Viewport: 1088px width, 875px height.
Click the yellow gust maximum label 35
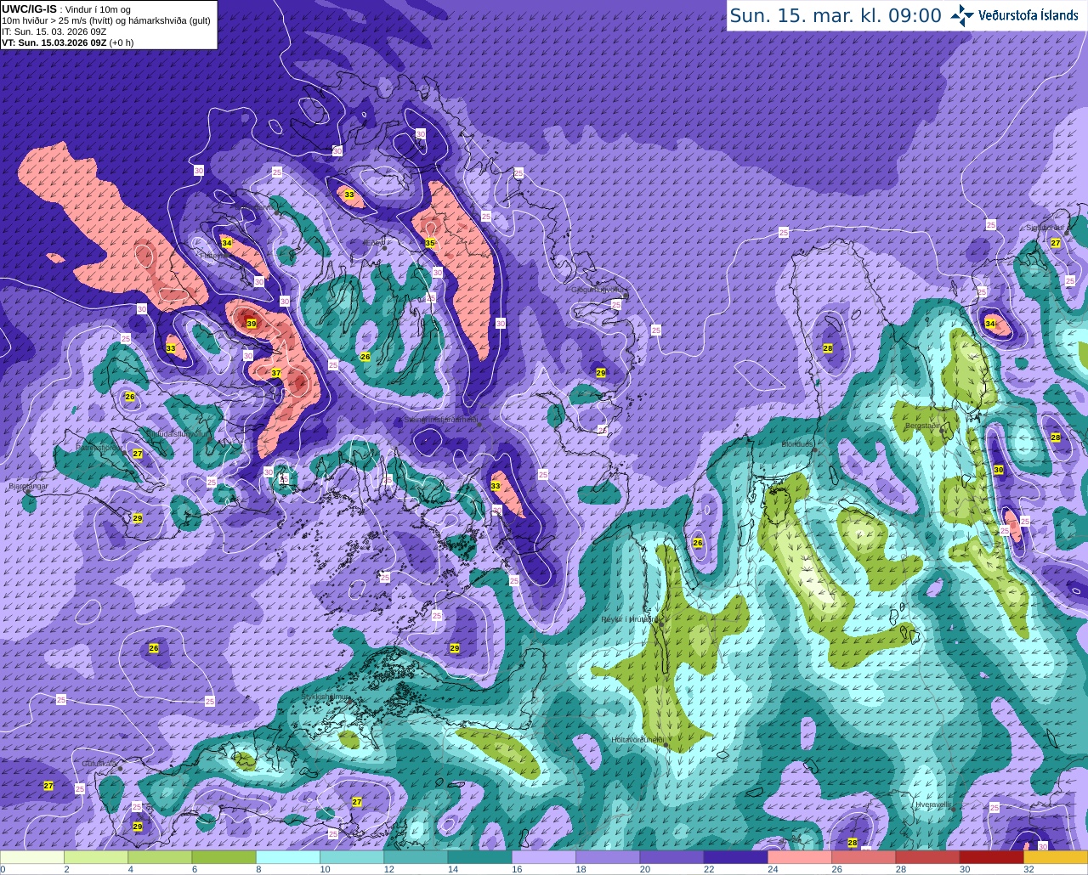(x=430, y=244)
